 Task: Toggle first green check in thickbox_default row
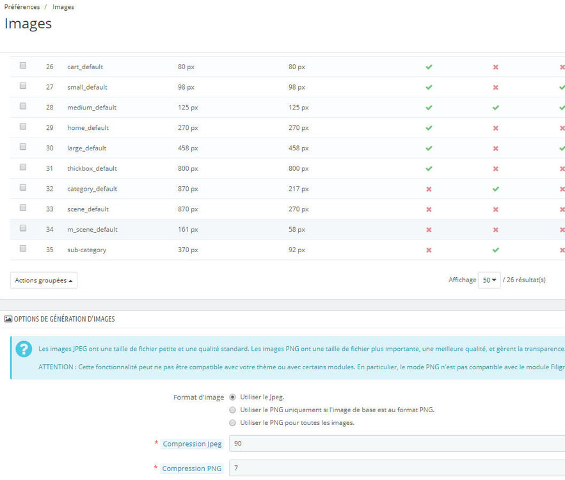[429, 169]
